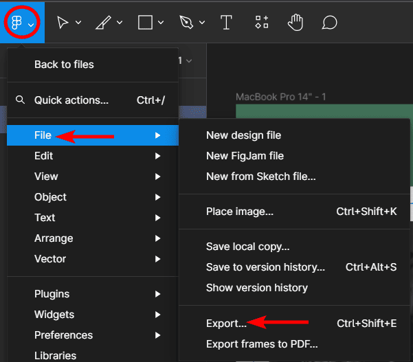Open the Pen tool dropdown chevron
413x362 pixels.
(202, 23)
